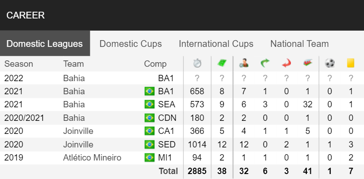The width and height of the screenshot is (364, 179).
Task: Click the green substituted-in arrow icon
Action: (265, 64)
